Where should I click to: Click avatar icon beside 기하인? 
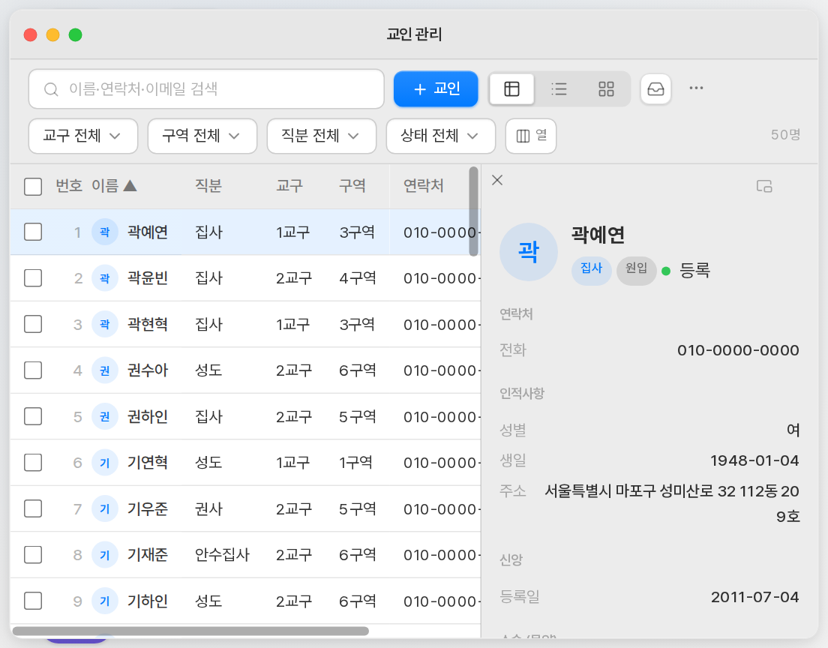[104, 601]
